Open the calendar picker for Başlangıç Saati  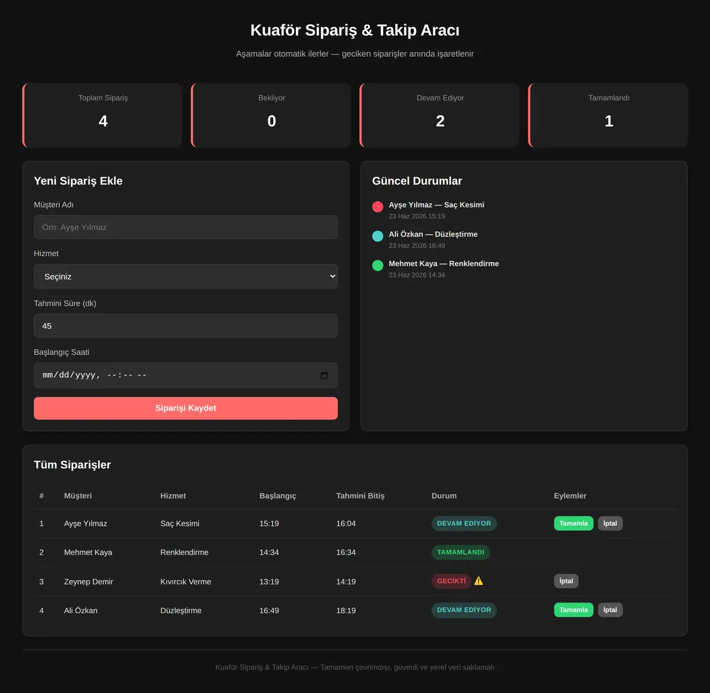click(324, 375)
